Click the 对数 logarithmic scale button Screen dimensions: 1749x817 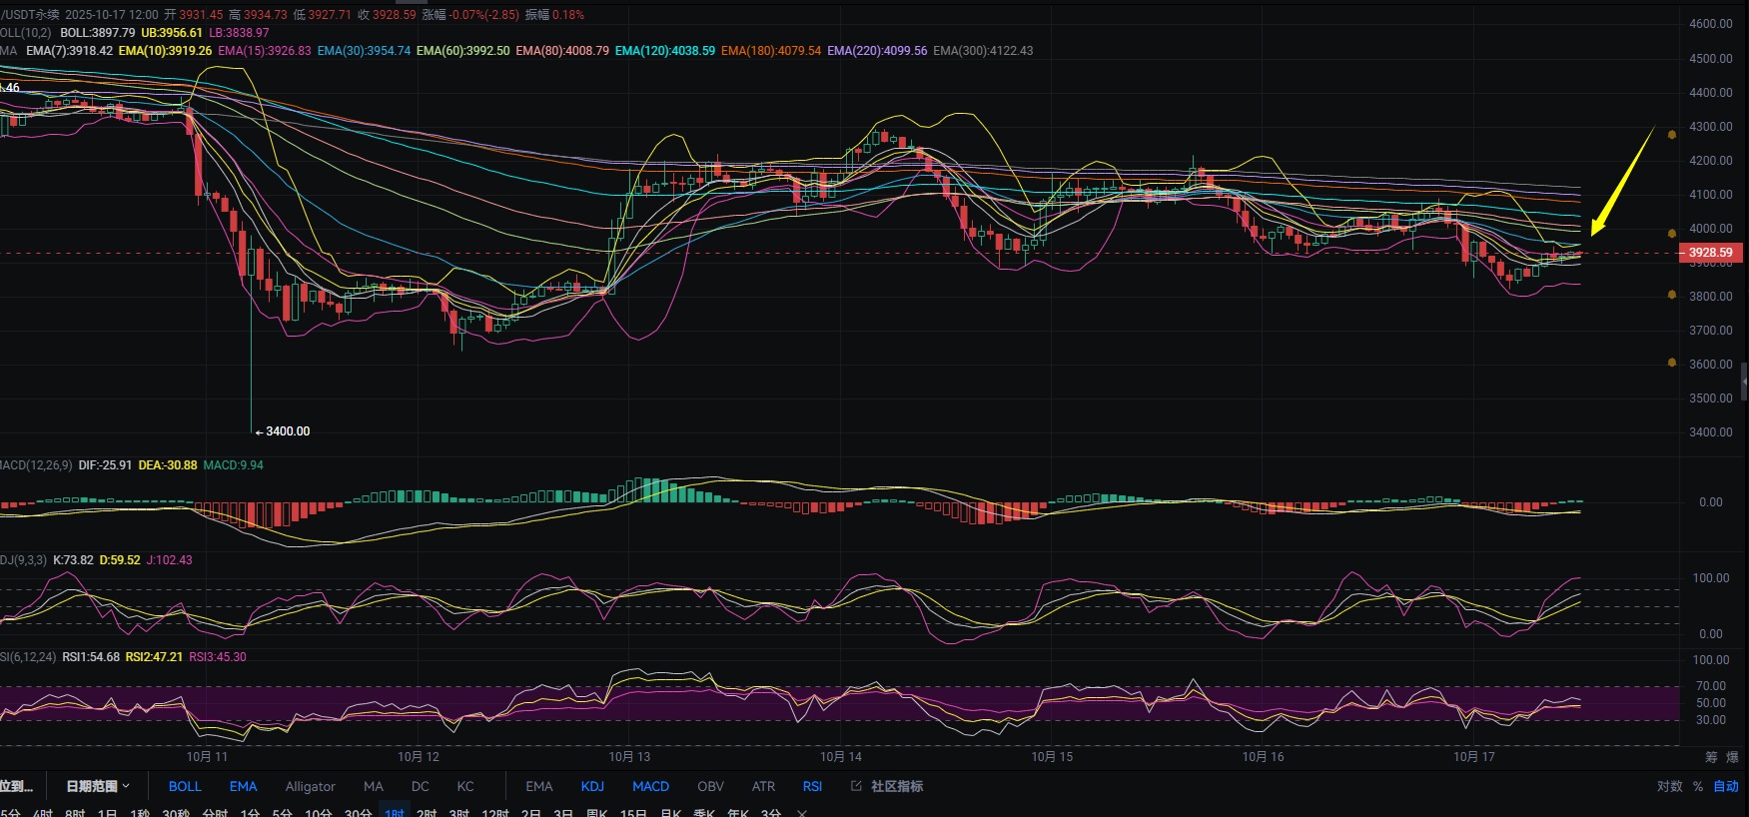[x=1669, y=786]
